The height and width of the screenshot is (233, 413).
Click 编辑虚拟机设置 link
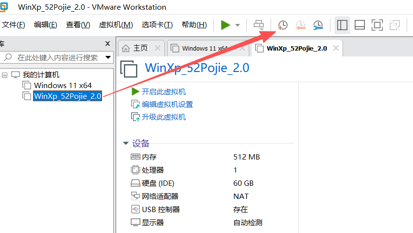pyautogui.click(x=167, y=105)
